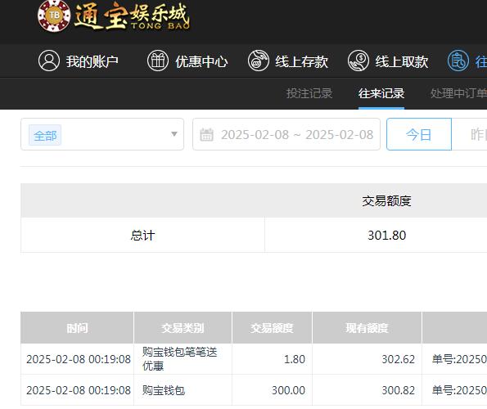
Task: Click the 线上存款 deposit icon
Action: (259, 61)
